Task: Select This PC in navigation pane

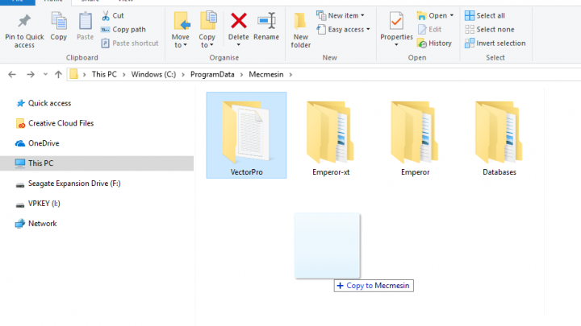Action: click(97, 163)
